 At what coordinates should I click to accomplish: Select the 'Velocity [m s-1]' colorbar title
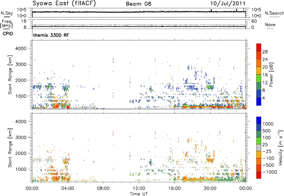pyautogui.click(x=280, y=148)
